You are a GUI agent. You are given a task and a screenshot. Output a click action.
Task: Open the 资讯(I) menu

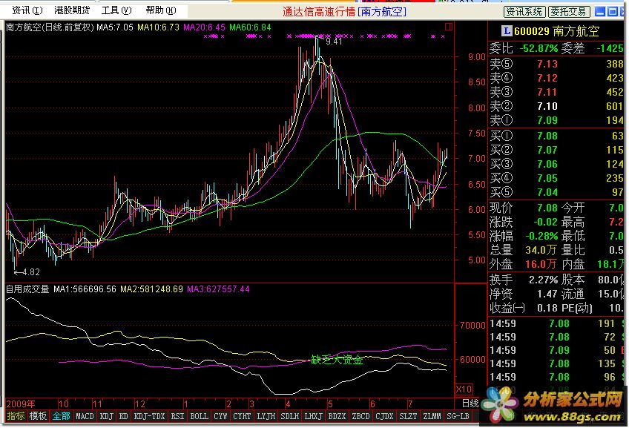coord(27,10)
